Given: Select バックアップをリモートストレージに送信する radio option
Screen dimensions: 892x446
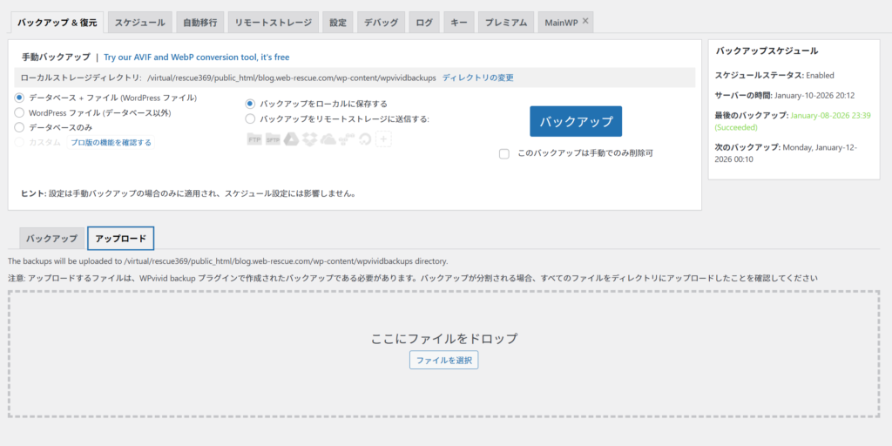Looking at the screenshot, I should tap(251, 118).
